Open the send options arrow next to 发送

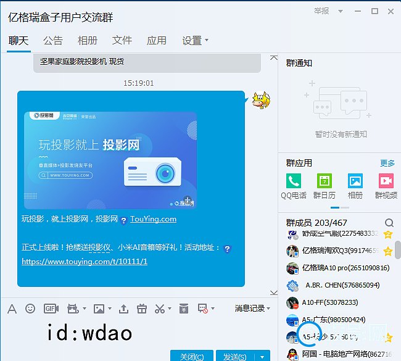[262, 357]
